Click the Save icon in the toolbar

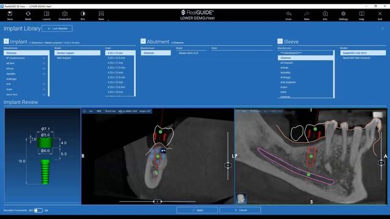pos(10,13)
